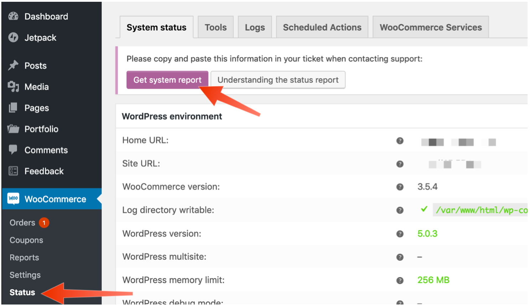Open the Portfolio menu item
Screen dimensions: 530x307
point(52,129)
